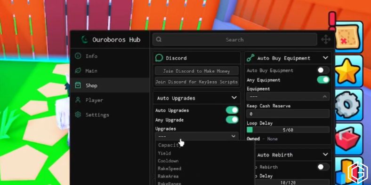Open the red basket shop button

pyautogui.click(x=347, y=139)
